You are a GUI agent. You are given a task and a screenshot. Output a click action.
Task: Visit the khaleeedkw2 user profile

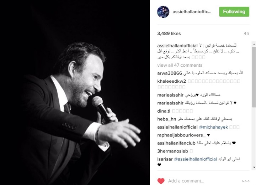172,81
